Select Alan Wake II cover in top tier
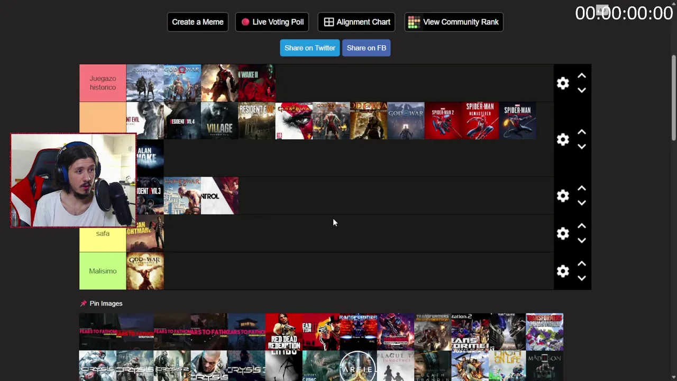Screen dimensions: 677x381 pyautogui.click(x=257, y=83)
